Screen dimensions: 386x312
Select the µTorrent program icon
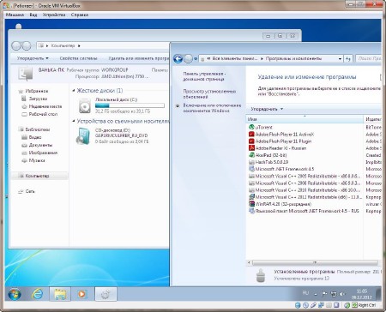[x=251, y=127]
